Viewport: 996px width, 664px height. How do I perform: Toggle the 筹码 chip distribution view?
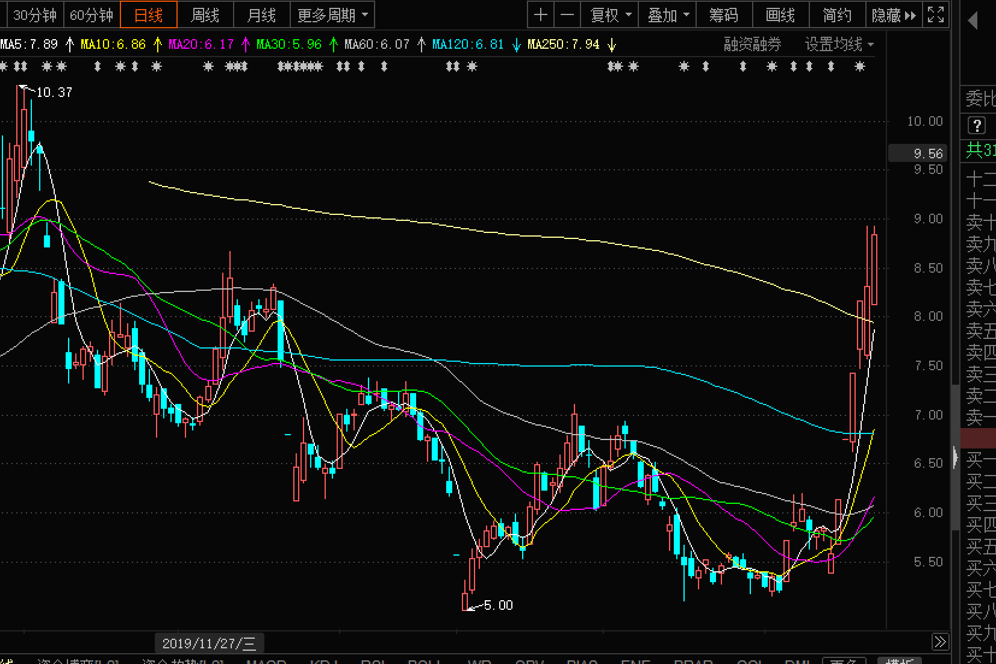(724, 15)
